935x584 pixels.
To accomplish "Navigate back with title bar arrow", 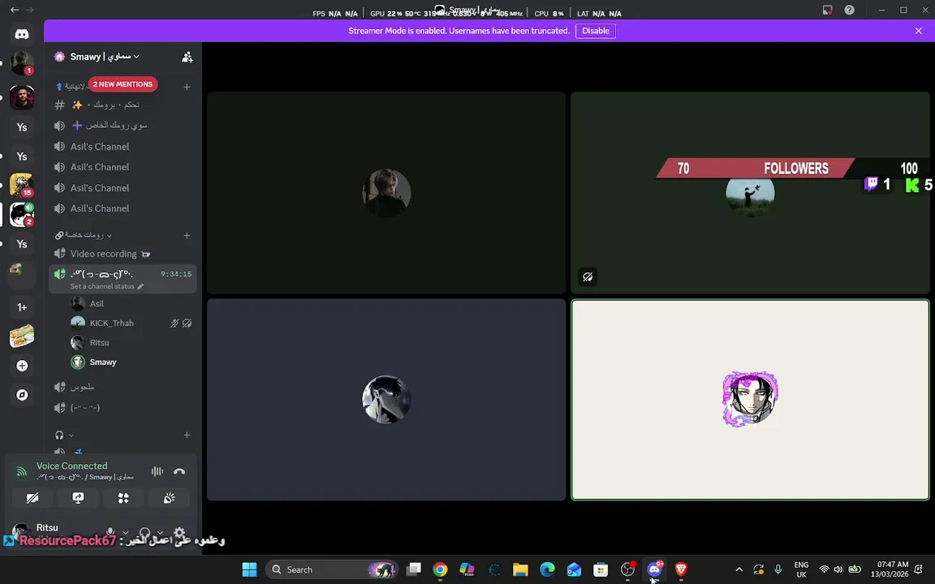I will tap(15, 10).
